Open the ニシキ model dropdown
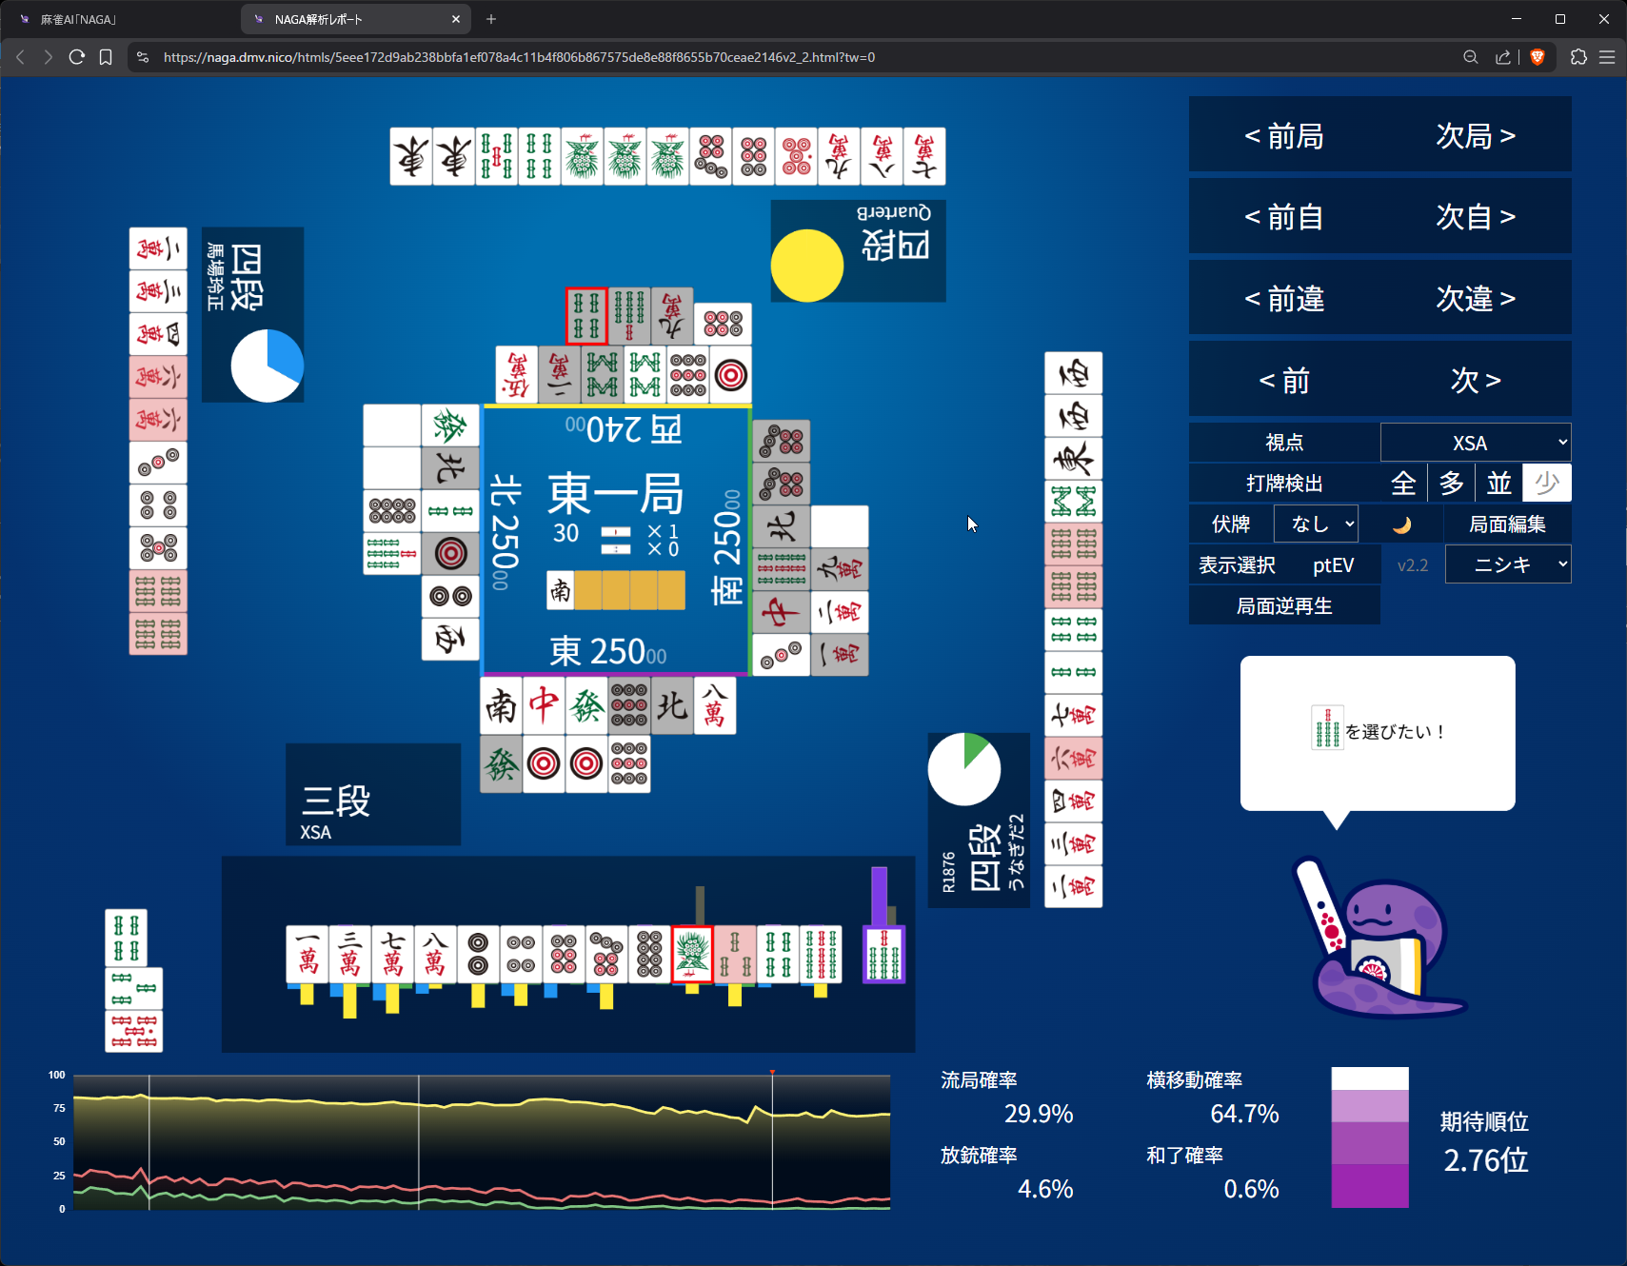Image resolution: width=1627 pixels, height=1266 pixels. (x=1508, y=564)
